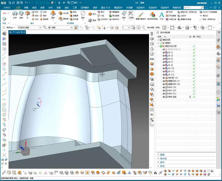Switch to the 曲面 ribbon tab
Viewport: 222px width, 181px height.
[42, 8]
